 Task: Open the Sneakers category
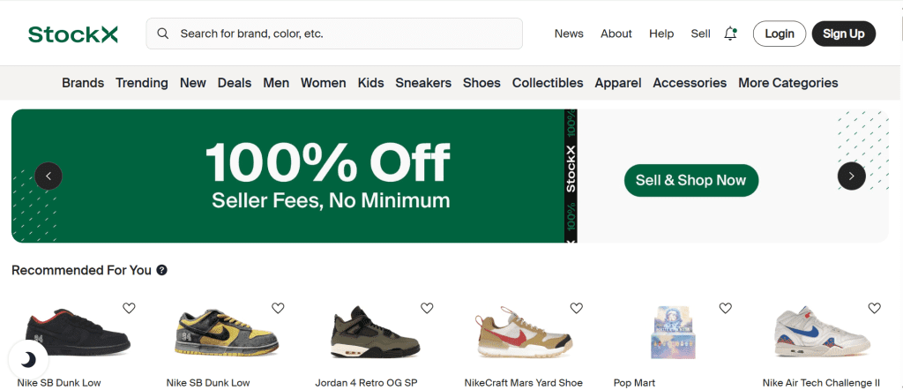tap(423, 83)
